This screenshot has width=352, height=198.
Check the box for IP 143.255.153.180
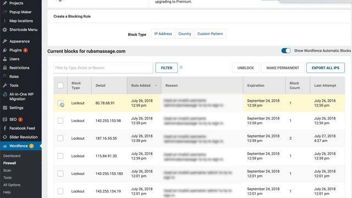[60, 174]
